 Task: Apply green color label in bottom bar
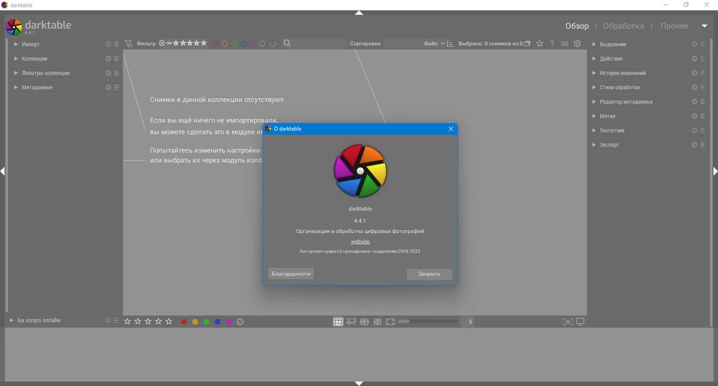coord(206,322)
